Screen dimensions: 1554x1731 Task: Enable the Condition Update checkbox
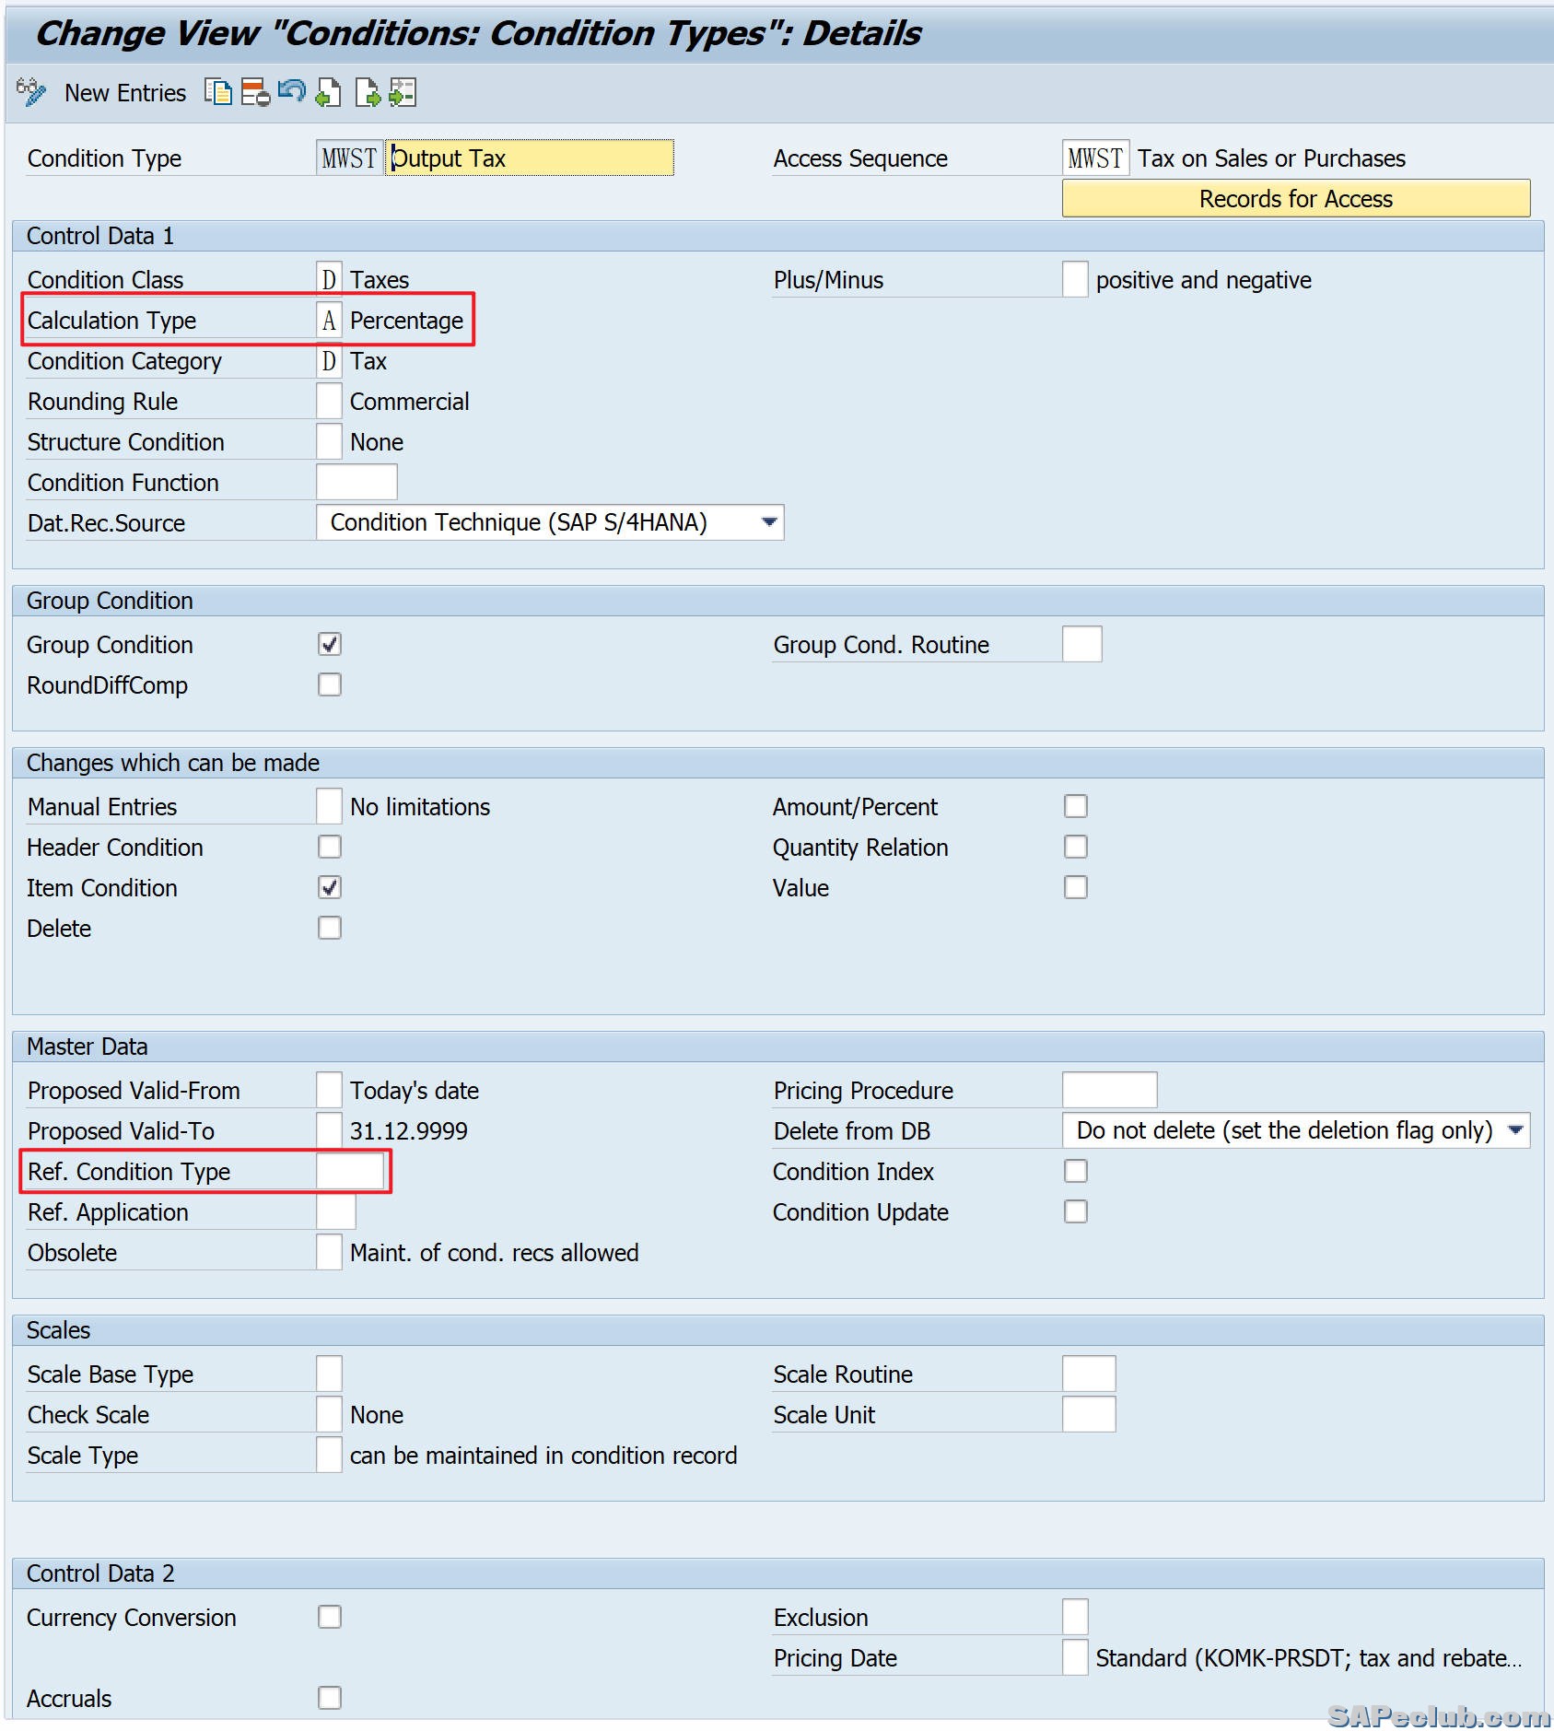1076,1211
